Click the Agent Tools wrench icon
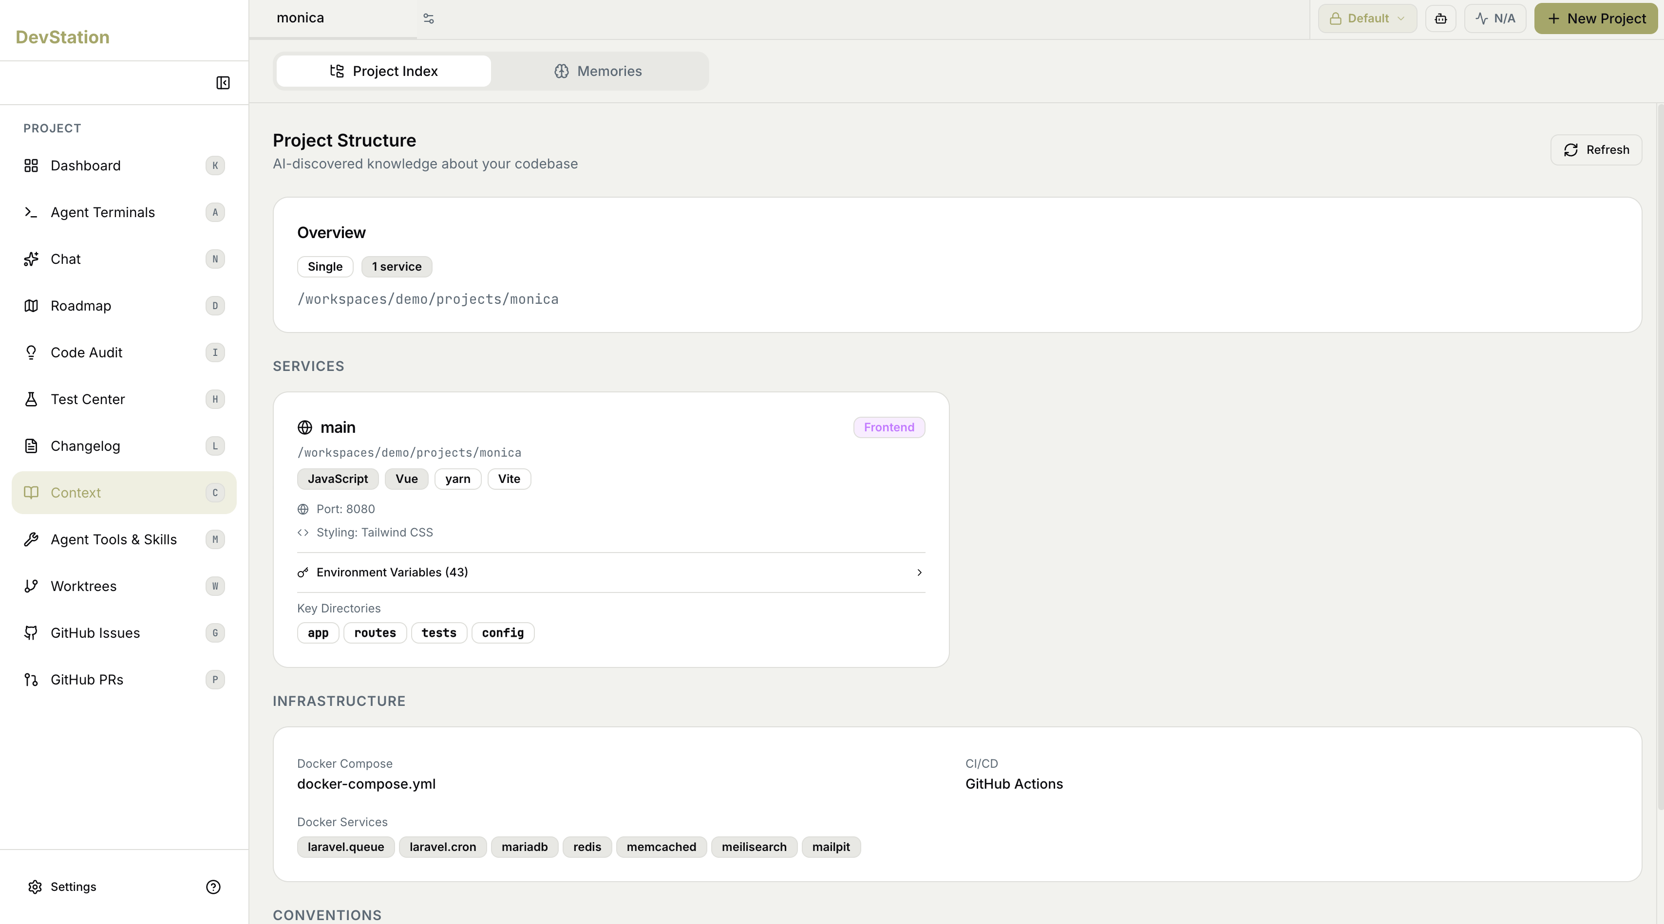The height and width of the screenshot is (924, 1664). coord(31,539)
